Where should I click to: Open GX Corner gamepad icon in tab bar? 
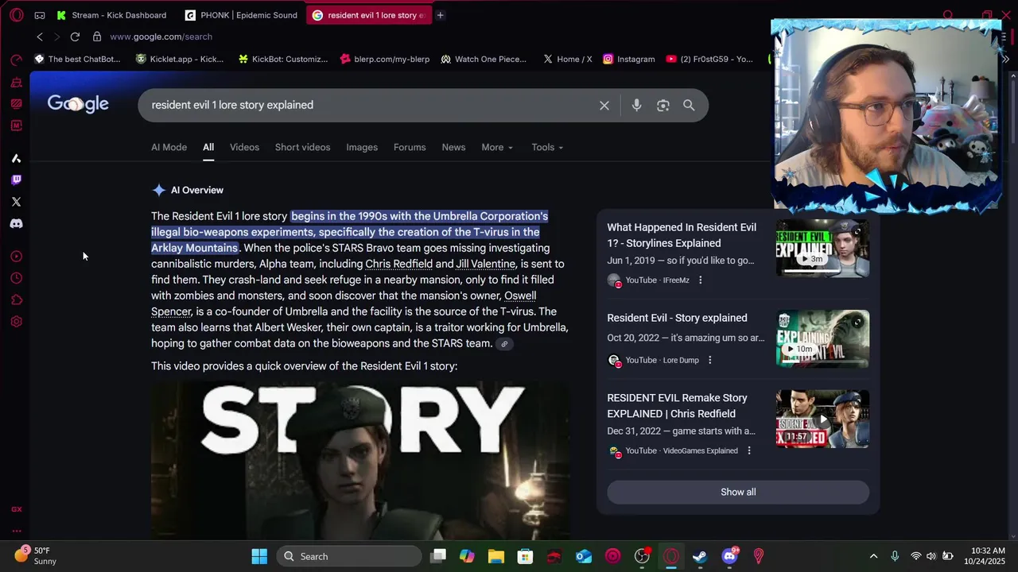[x=40, y=15]
